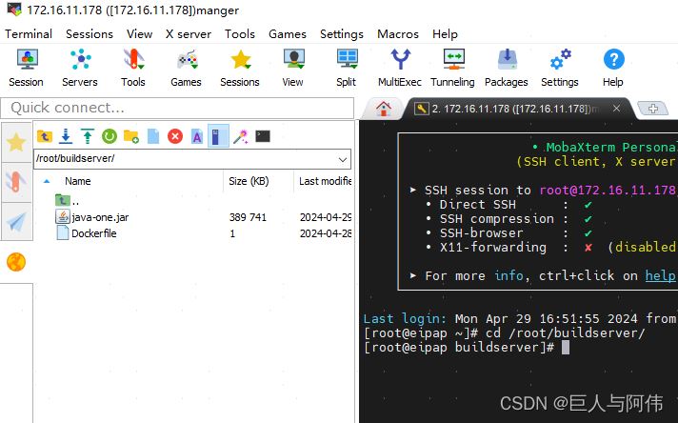Click the Split toolbar icon
Screen dimensions: 678x423
(x=347, y=68)
